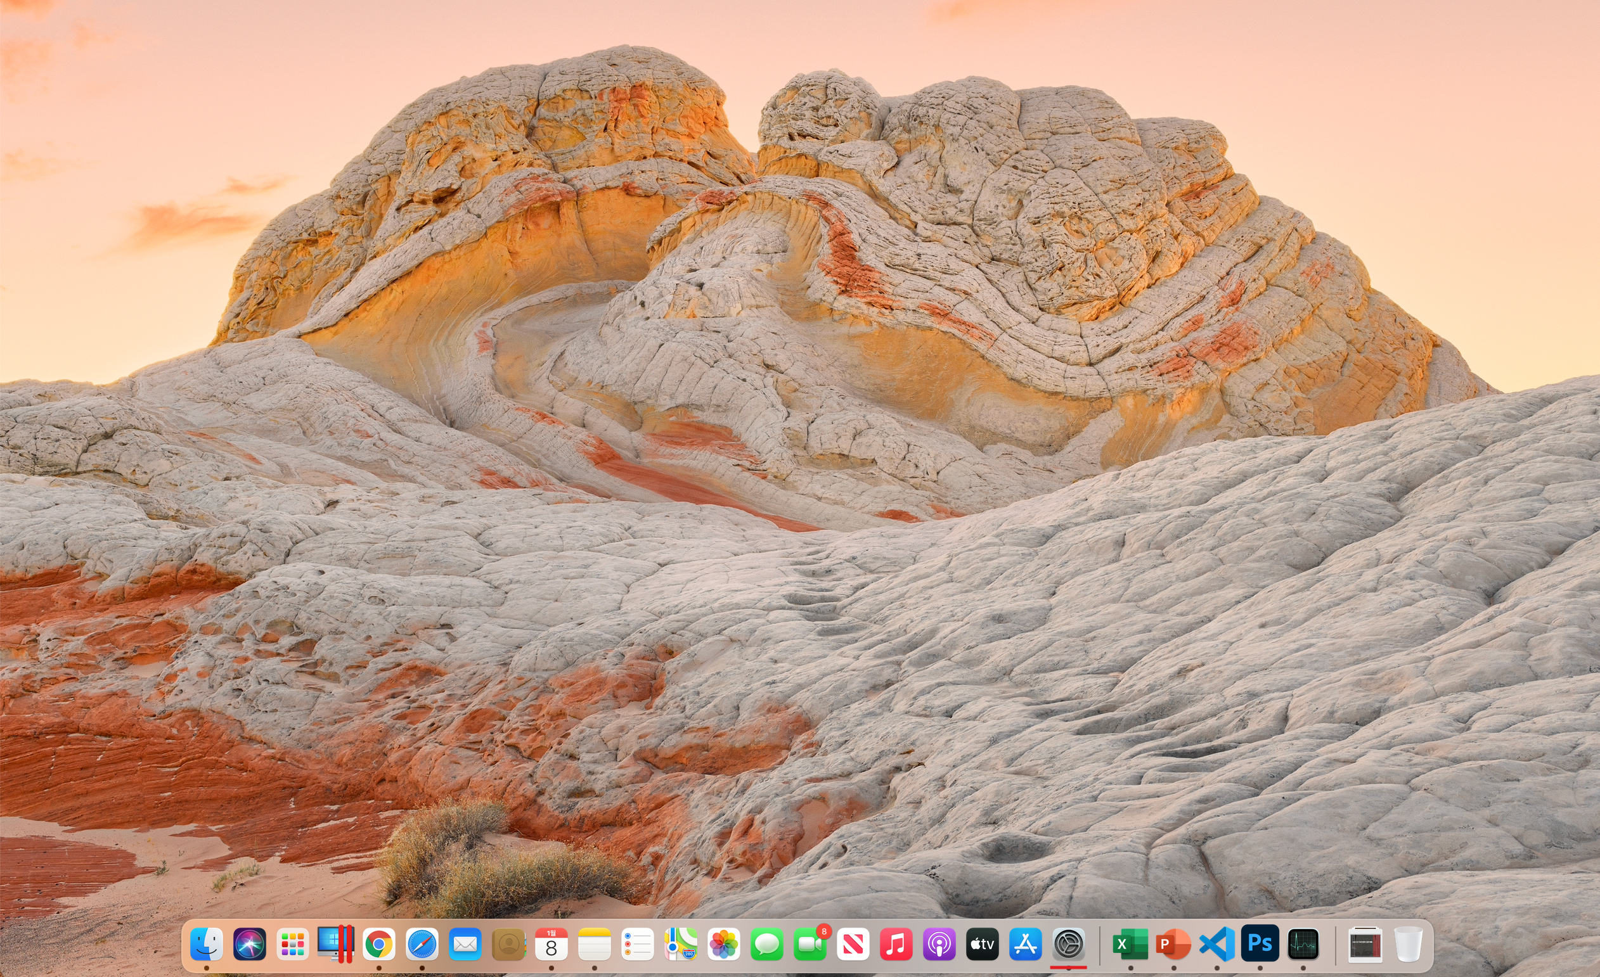Viewport: 1600px width, 977px height.
Task: Open the Apple Music app
Action: [896, 944]
